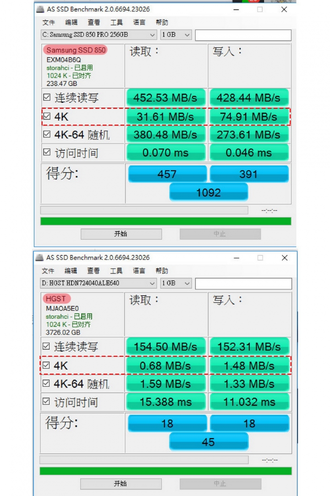This screenshot has width=330, height=496.
Task: Toggle the 访问时间 checkbox in the Samsung window
Action: [47, 152]
